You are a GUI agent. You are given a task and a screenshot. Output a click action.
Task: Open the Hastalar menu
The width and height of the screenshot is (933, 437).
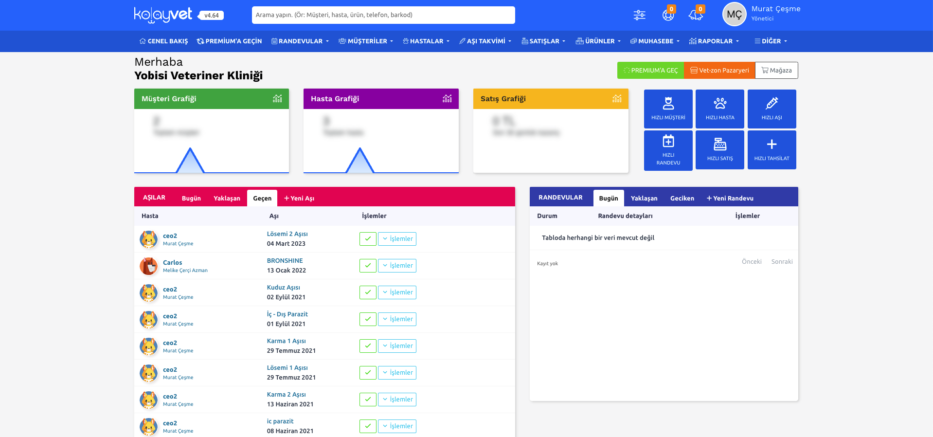coord(426,41)
